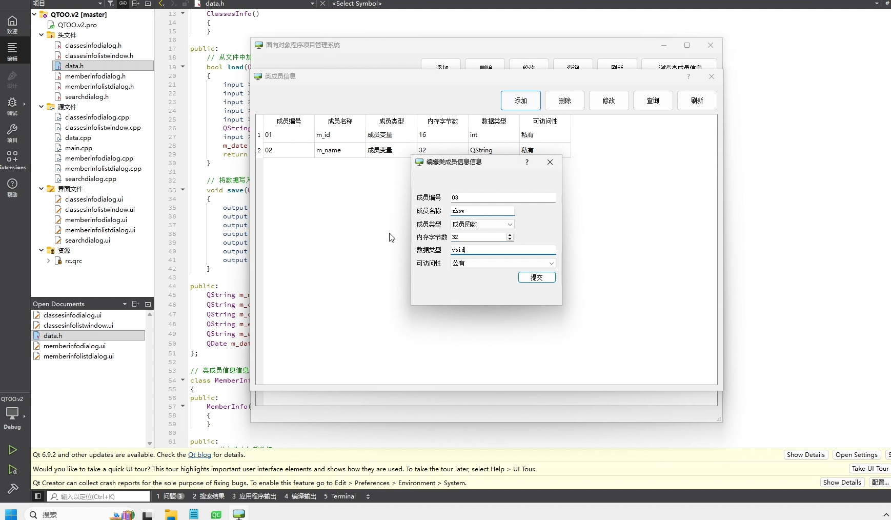
Task: Click the filter tree funnel icon
Action: 110,4
